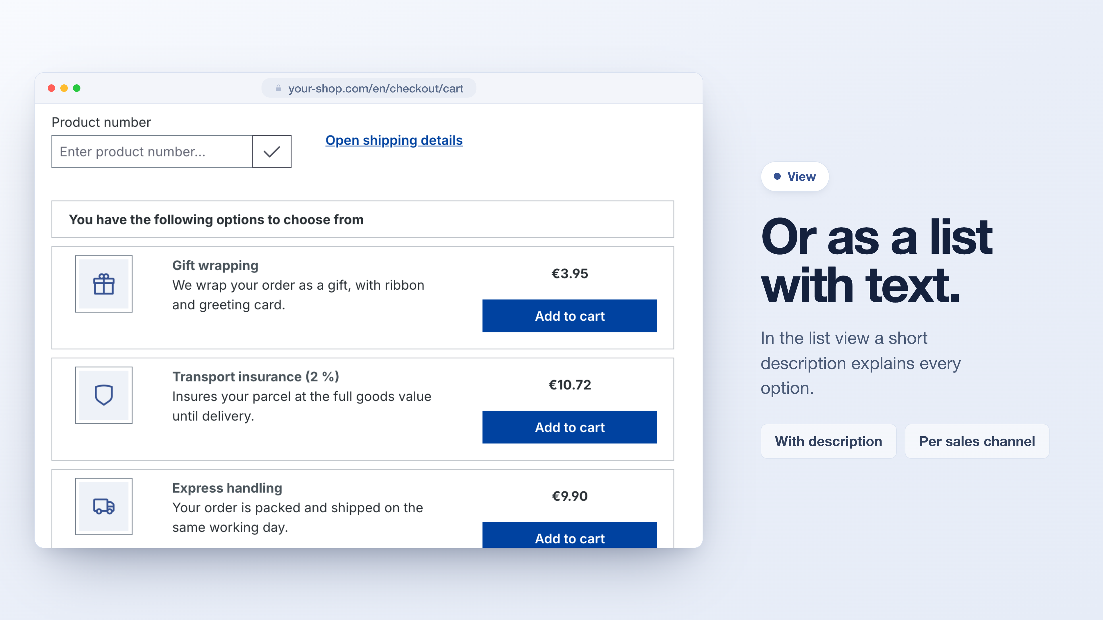Click the View badge pill

point(795,176)
